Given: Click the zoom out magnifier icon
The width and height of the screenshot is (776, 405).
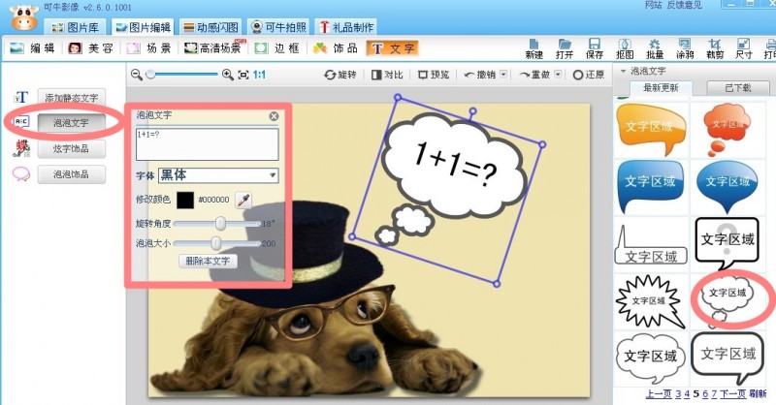Looking at the screenshot, I should click(137, 75).
